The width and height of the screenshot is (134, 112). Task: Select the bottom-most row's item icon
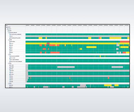(10, 87)
